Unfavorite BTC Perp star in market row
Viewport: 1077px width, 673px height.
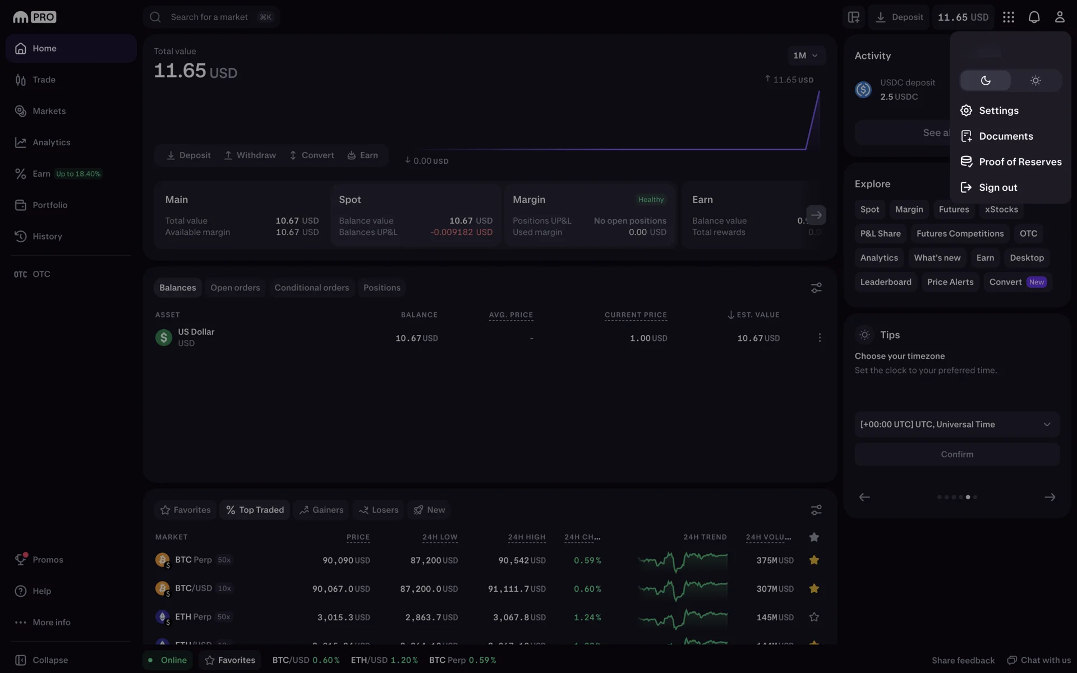tap(814, 560)
